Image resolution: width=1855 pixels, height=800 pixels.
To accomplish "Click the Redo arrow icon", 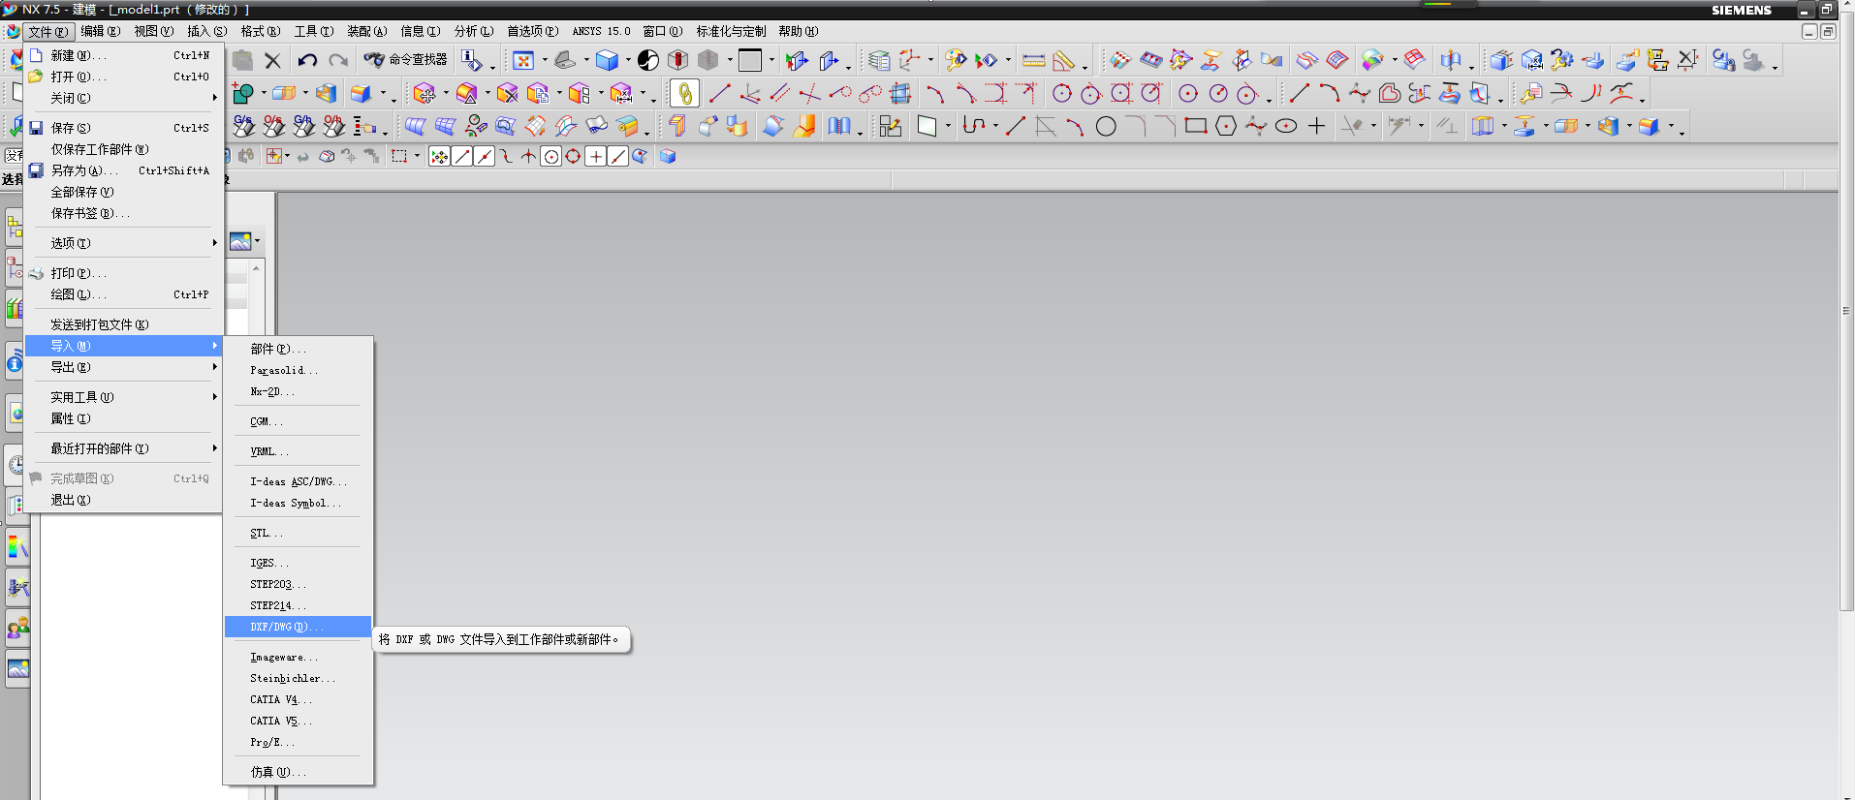I will [x=337, y=61].
